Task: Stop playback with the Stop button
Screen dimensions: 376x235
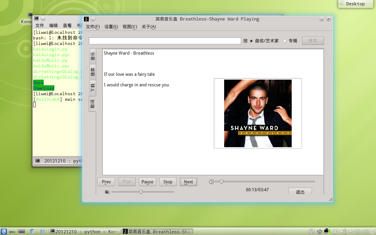Action: tap(168, 182)
